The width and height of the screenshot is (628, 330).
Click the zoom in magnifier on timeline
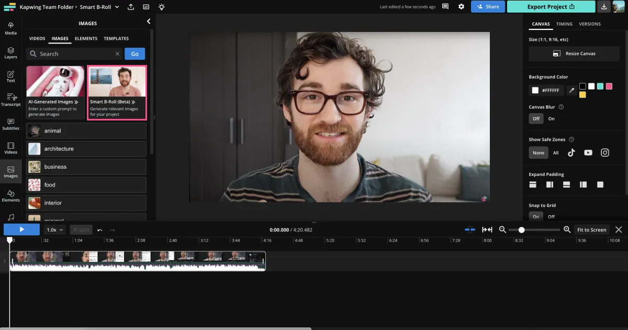click(x=567, y=229)
